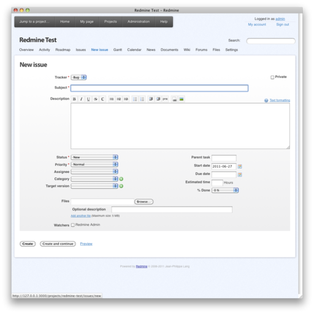Switch to the Wiki tab
314x314 pixels.
pos(187,50)
